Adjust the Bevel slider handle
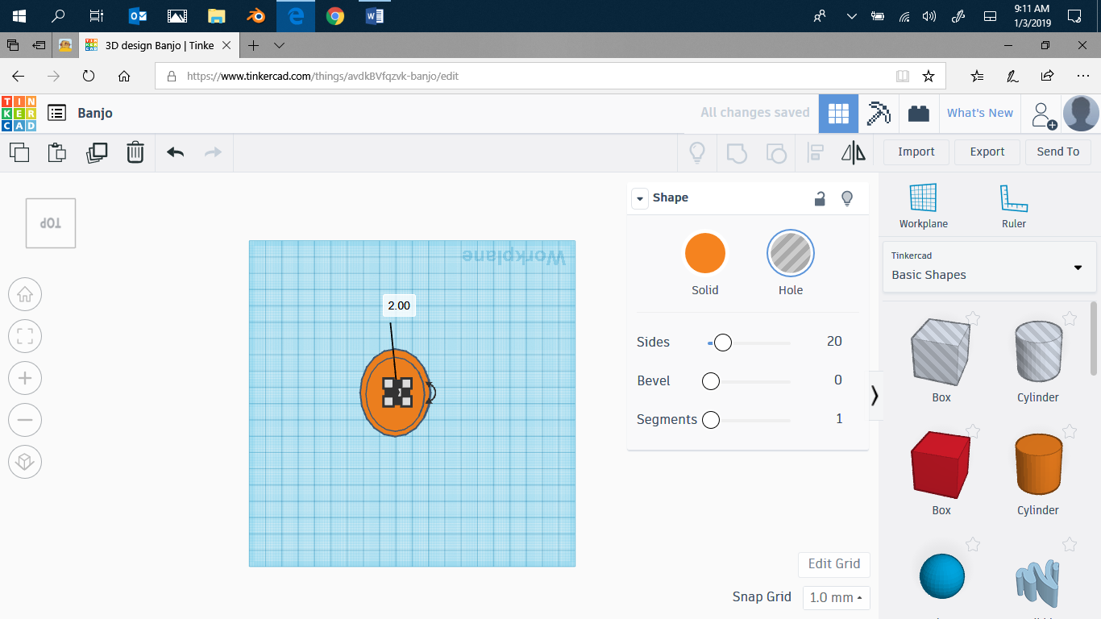 pyautogui.click(x=710, y=381)
